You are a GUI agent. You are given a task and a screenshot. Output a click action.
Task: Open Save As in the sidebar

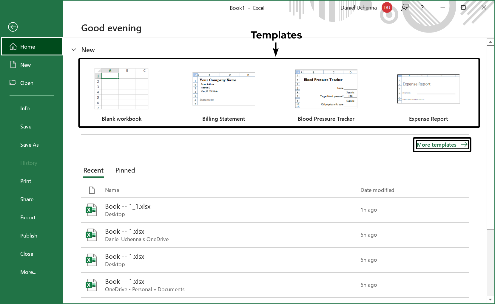coord(30,145)
